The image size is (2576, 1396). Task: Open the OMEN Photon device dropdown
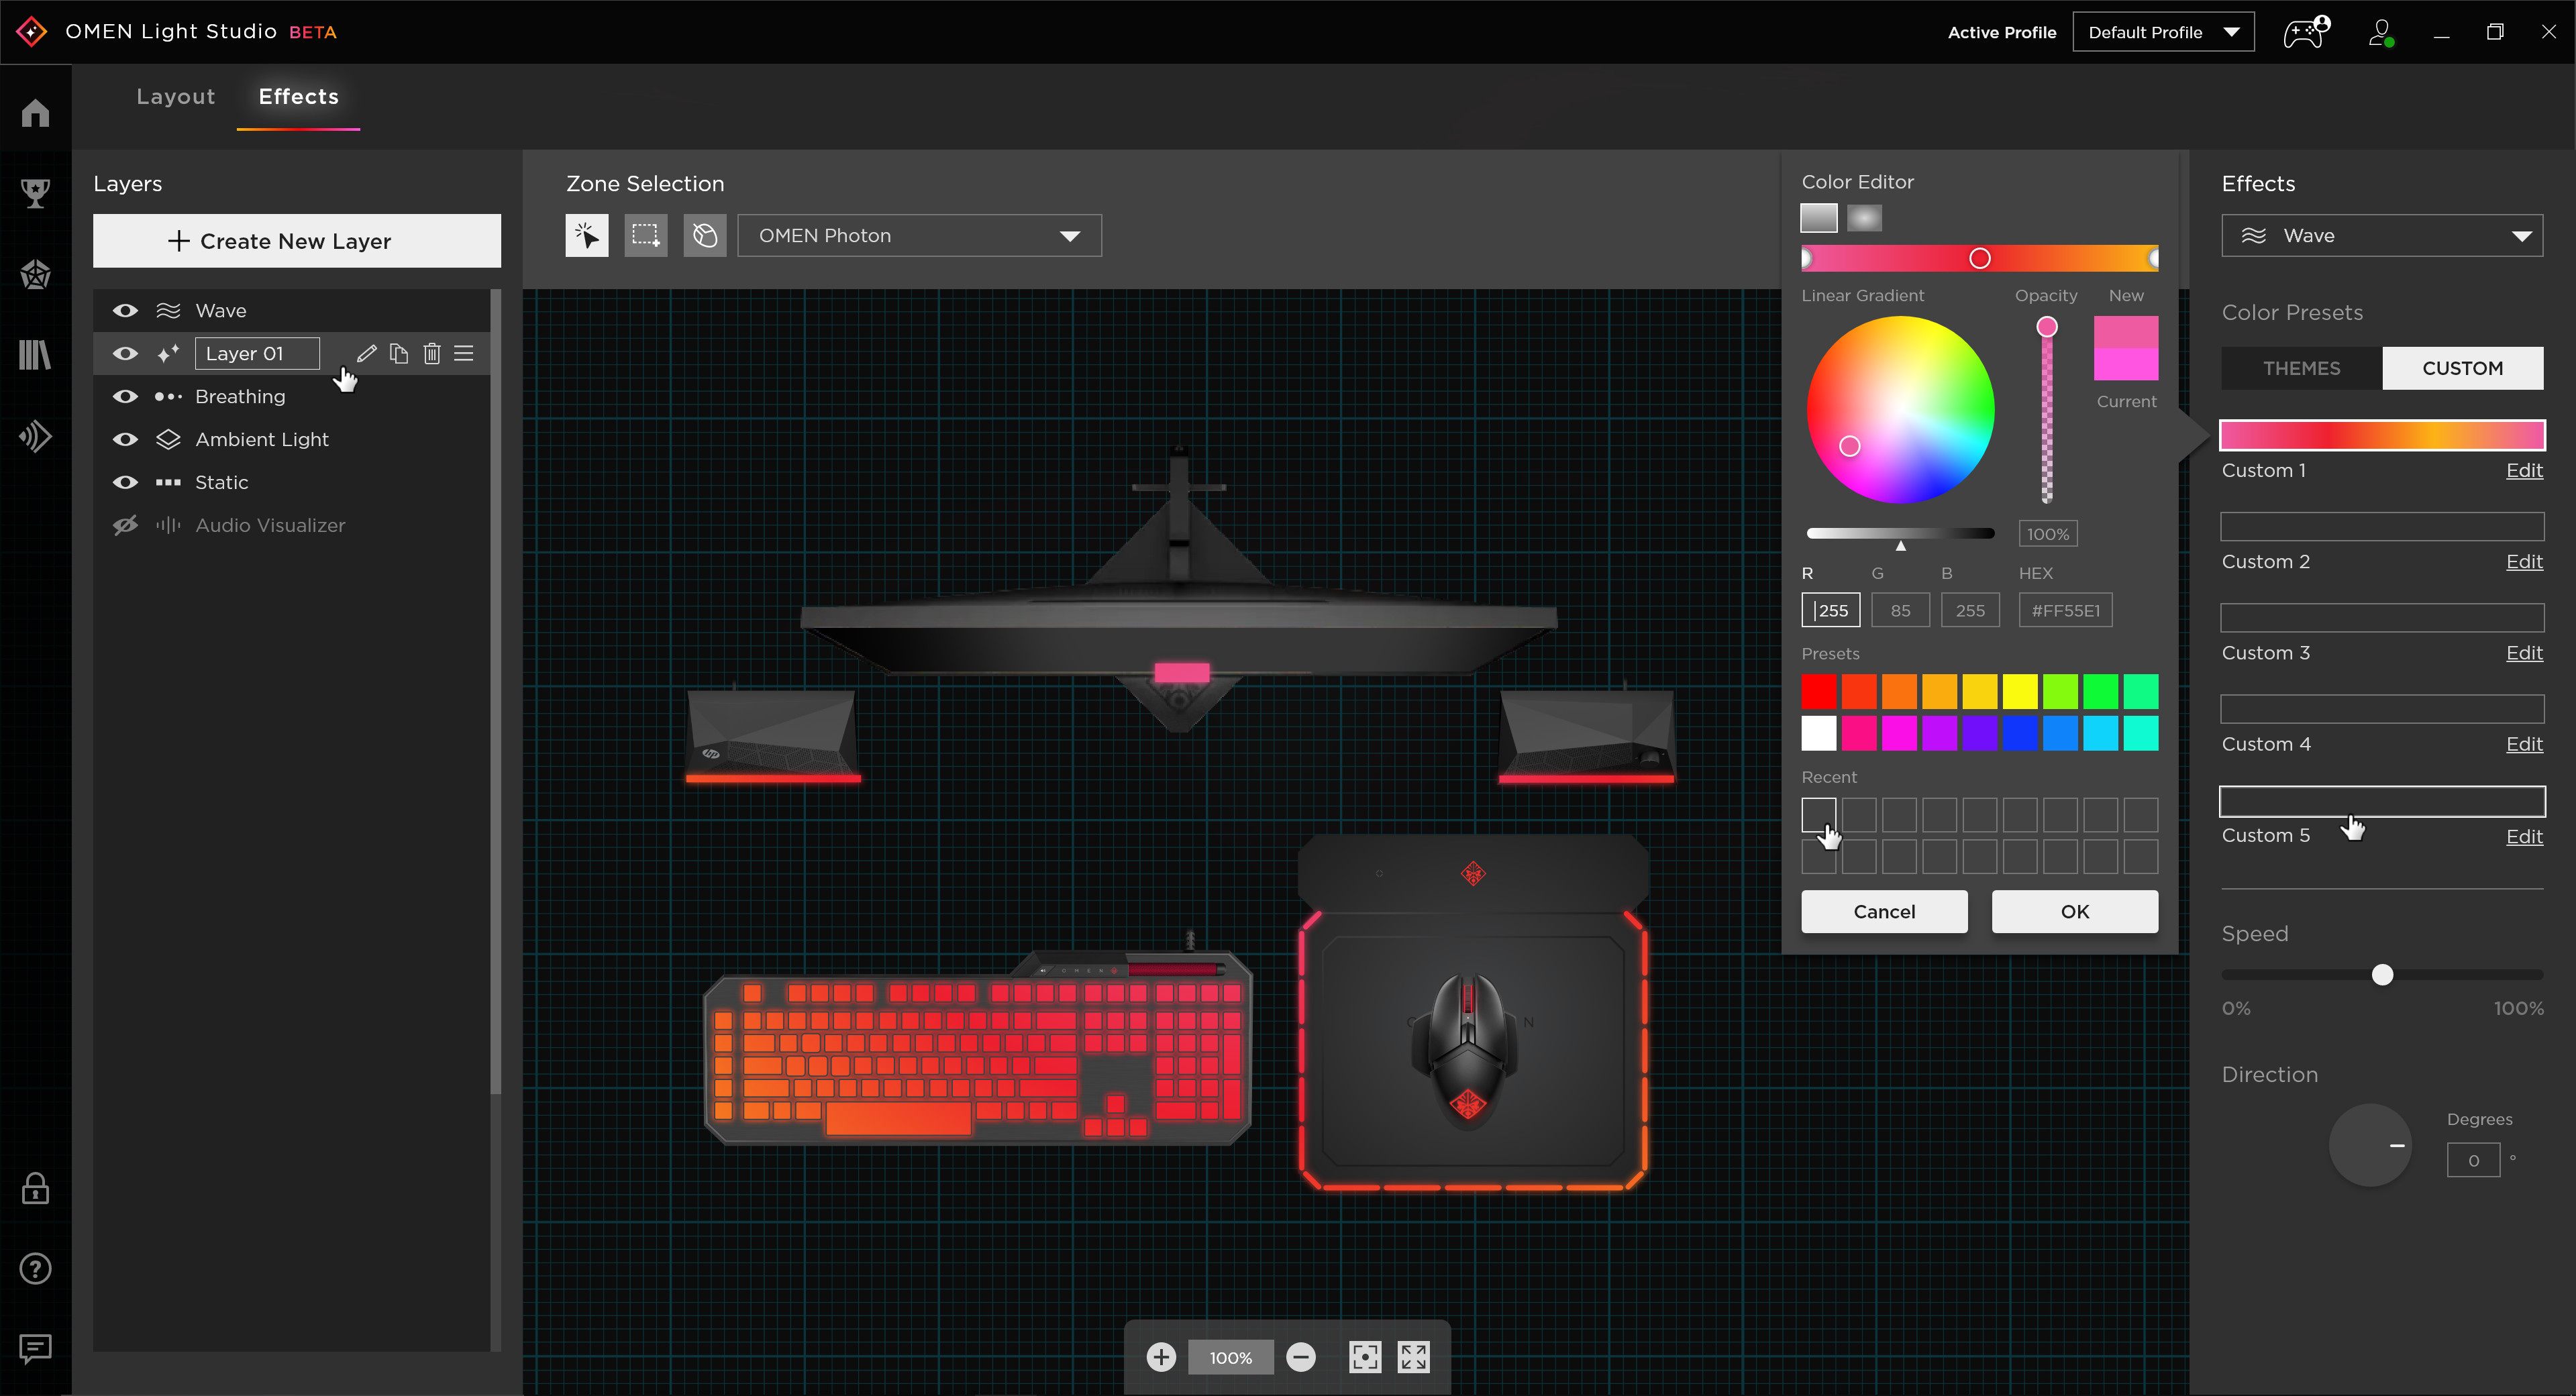coord(919,236)
